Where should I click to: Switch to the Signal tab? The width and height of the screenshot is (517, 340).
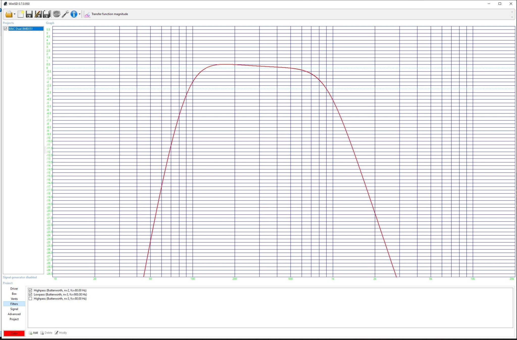(x=14, y=309)
